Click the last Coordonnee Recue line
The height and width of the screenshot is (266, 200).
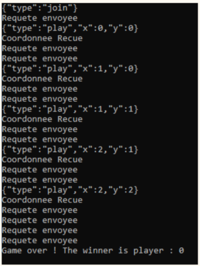click(42, 200)
